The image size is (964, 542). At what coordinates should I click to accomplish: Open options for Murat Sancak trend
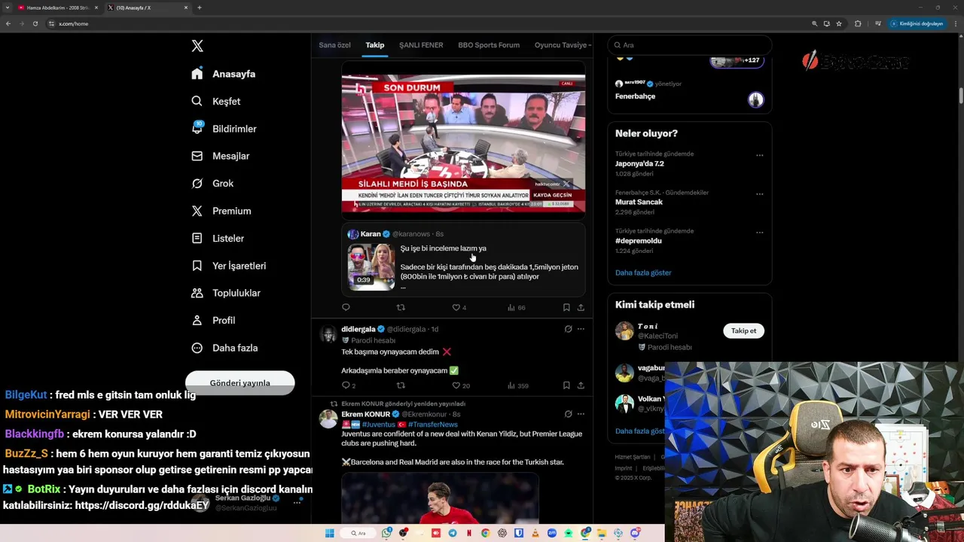(759, 193)
